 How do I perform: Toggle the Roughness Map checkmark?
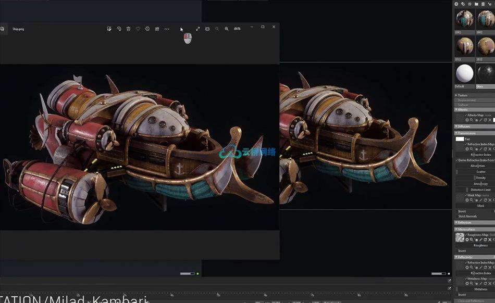(466, 235)
